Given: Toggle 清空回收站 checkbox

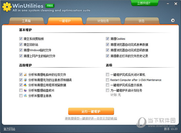Looking at the screenshot, I should pyautogui.click(x=21, y=44).
